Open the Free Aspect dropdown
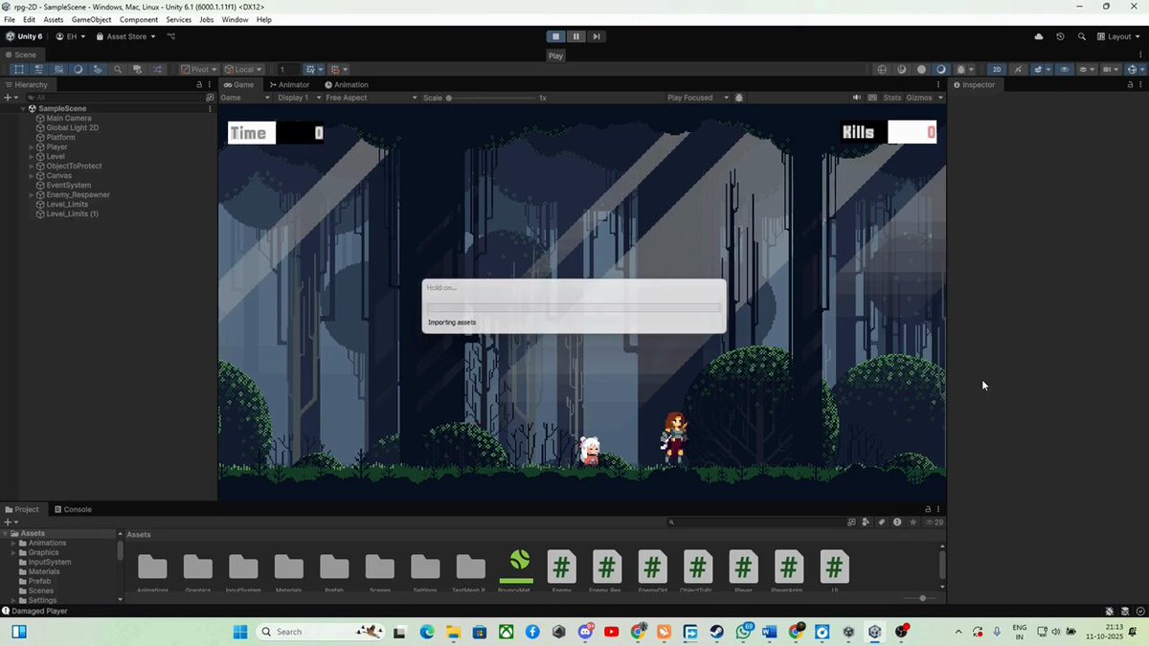This screenshot has height=646, width=1149. pos(371,98)
